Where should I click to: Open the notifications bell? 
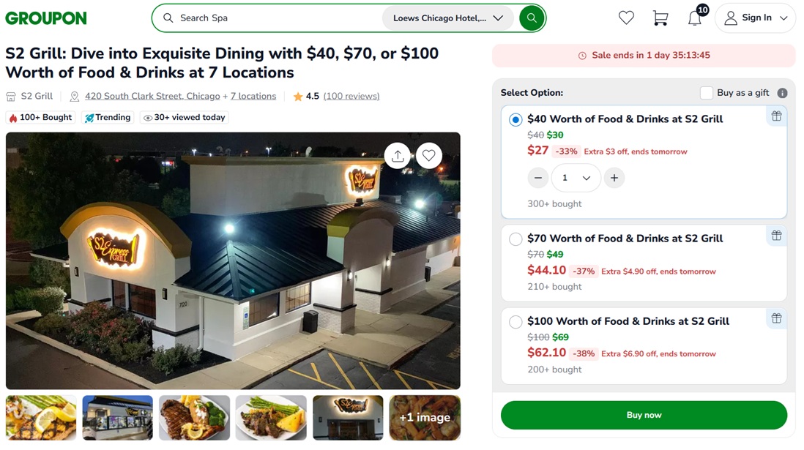click(695, 18)
